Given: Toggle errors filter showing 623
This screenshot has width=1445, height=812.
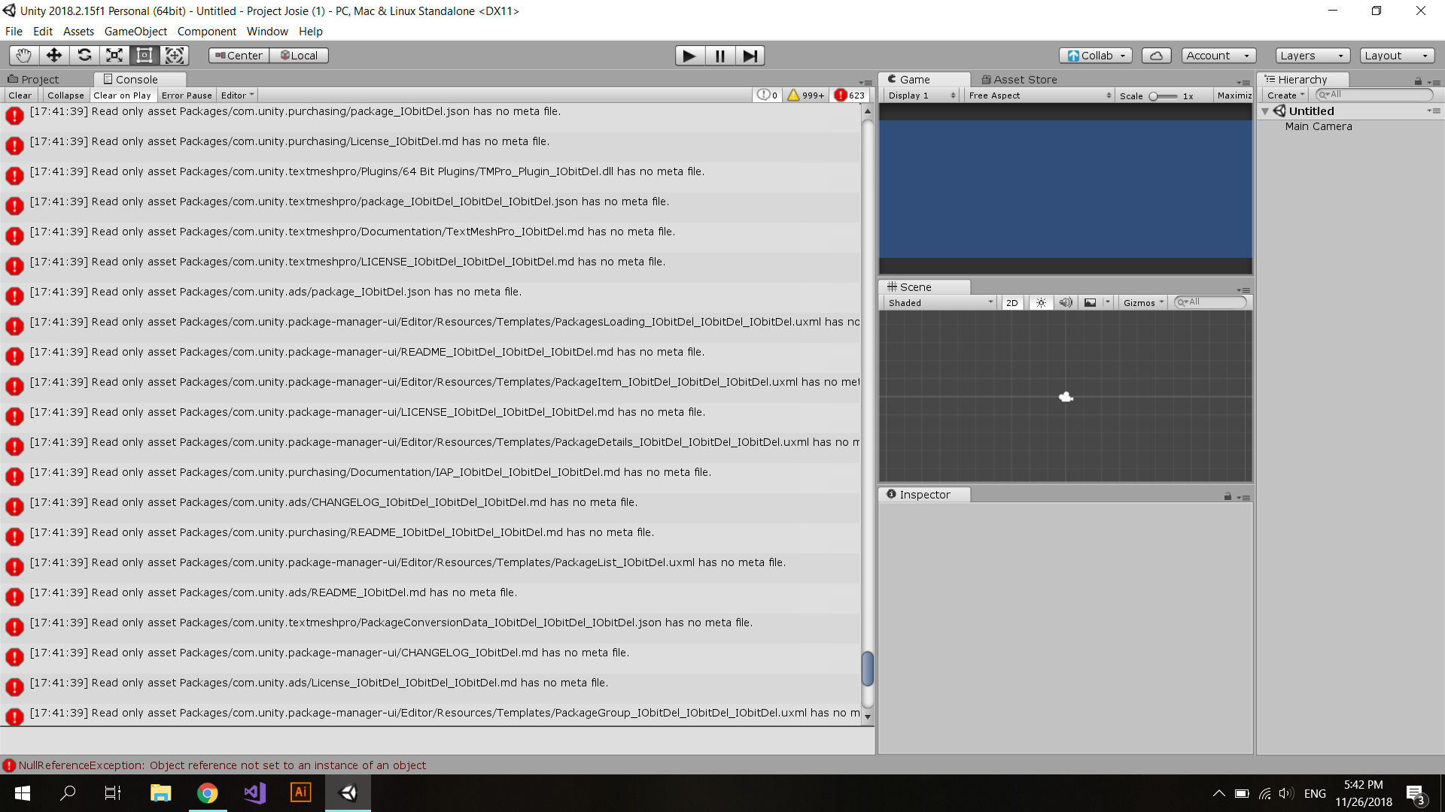Looking at the screenshot, I should click(x=849, y=95).
